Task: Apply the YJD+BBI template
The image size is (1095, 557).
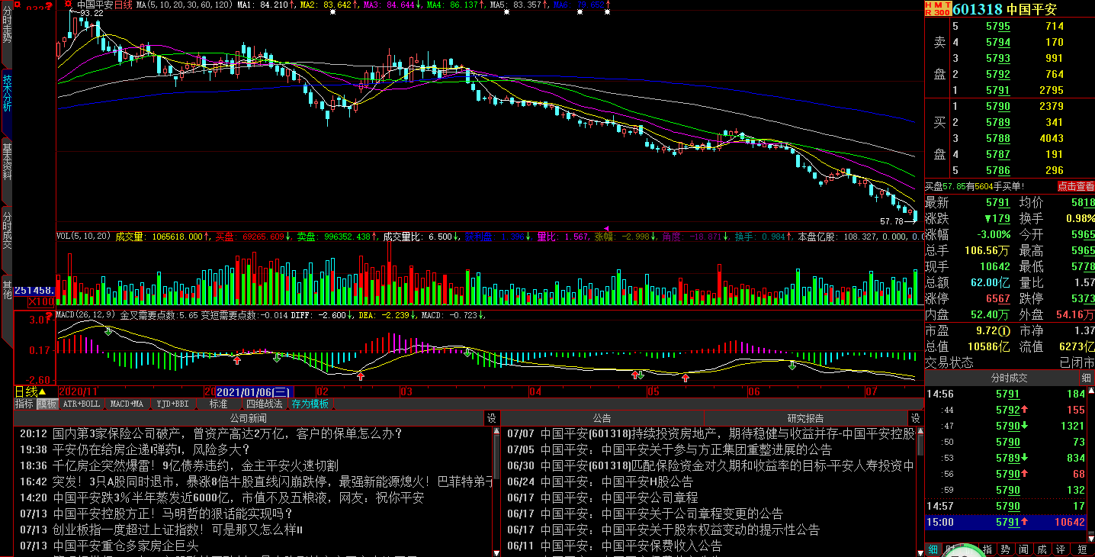Action: (172, 404)
